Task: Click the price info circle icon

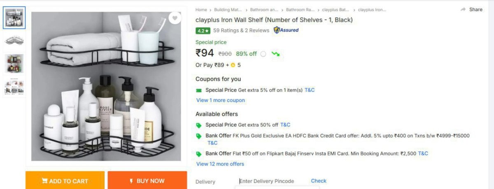Action: click(x=263, y=54)
